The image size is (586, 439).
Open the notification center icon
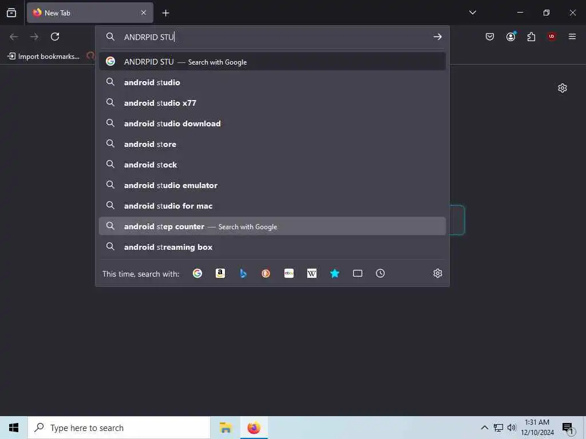pos(568,428)
